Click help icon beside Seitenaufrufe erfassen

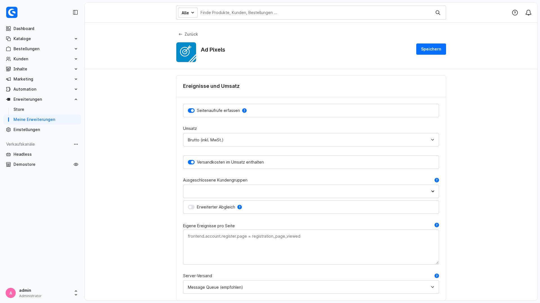pyautogui.click(x=244, y=111)
